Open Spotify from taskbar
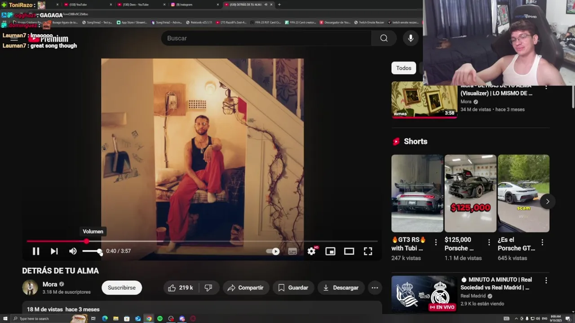 click(x=160, y=319)
